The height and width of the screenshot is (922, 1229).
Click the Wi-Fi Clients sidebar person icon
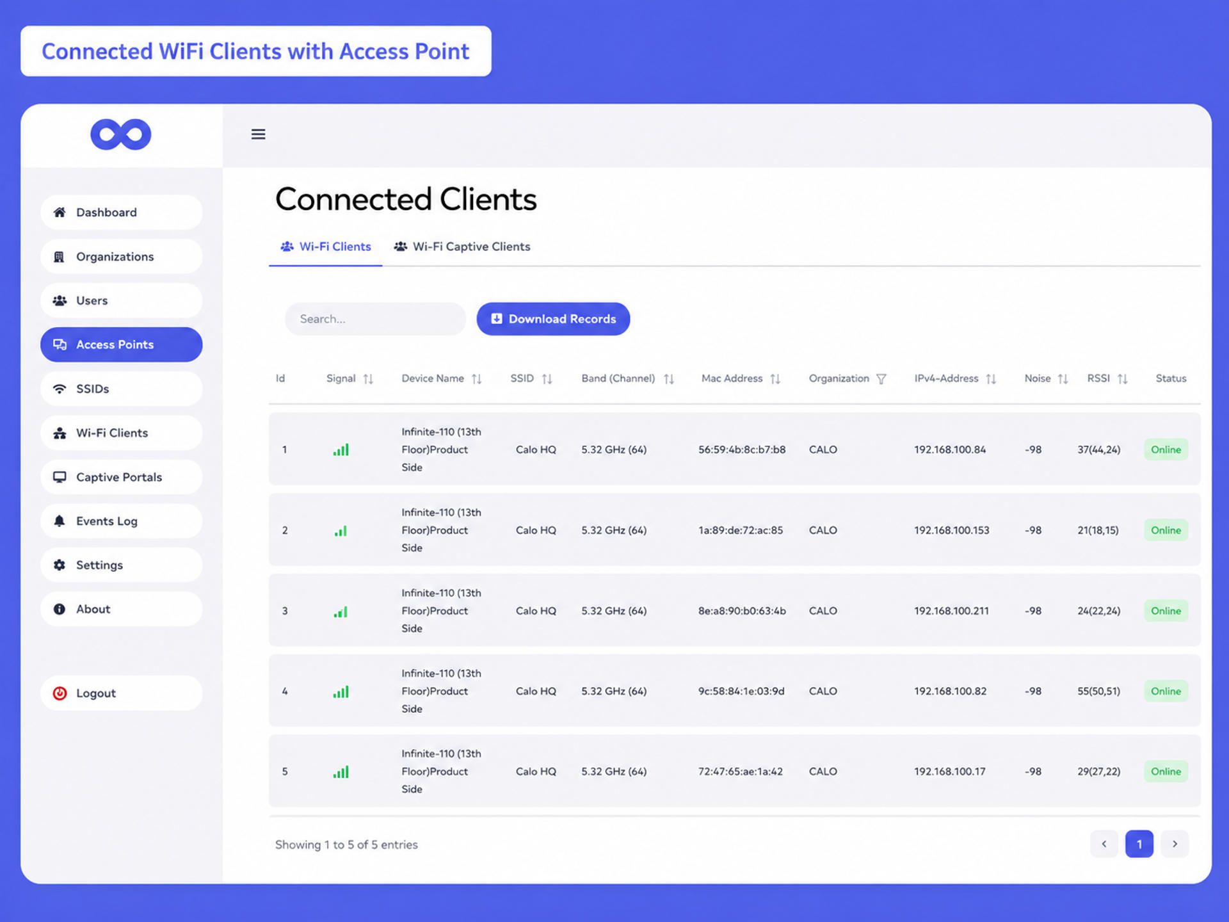point(60,433)
